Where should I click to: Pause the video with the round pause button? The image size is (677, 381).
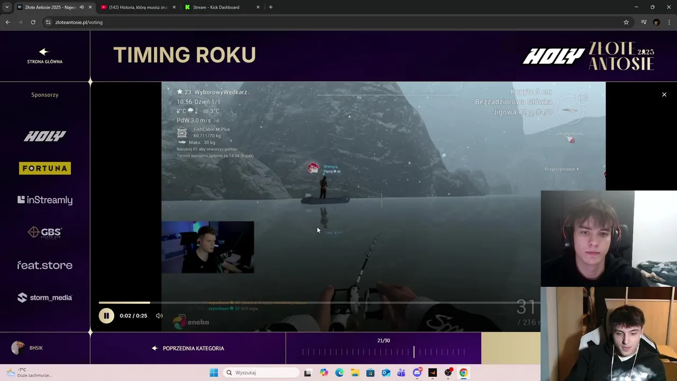pyautogui.click(x=106, y=316)
